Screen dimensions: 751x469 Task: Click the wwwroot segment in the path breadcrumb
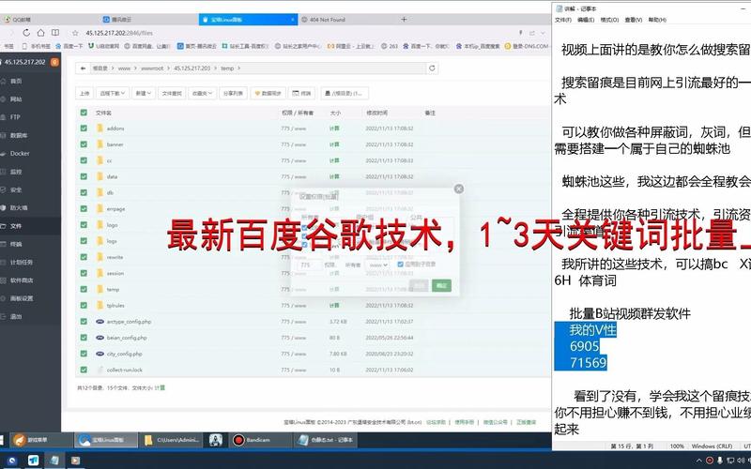(152, 68)
